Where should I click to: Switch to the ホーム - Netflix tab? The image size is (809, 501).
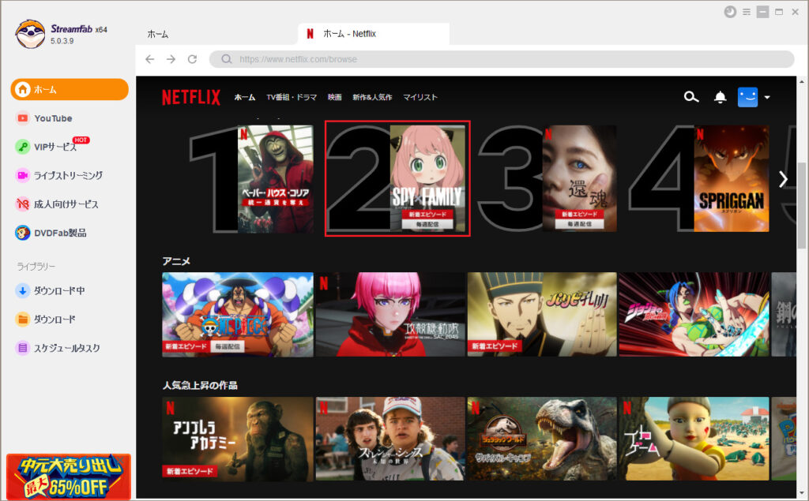point(374,34)
